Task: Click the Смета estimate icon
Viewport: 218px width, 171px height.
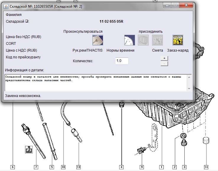Action: click(x=157, y=40)
